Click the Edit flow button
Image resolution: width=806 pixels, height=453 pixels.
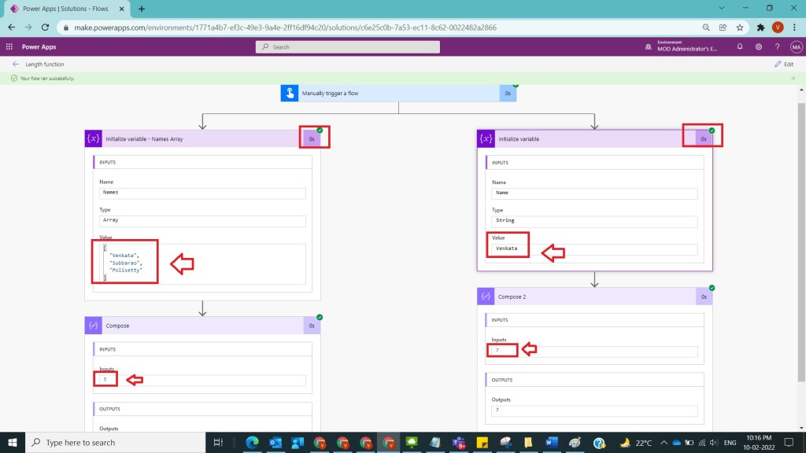(x=785, y=64)
